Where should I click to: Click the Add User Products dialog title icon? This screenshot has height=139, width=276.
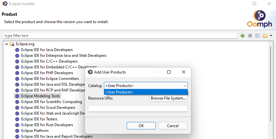pos(90,72)
